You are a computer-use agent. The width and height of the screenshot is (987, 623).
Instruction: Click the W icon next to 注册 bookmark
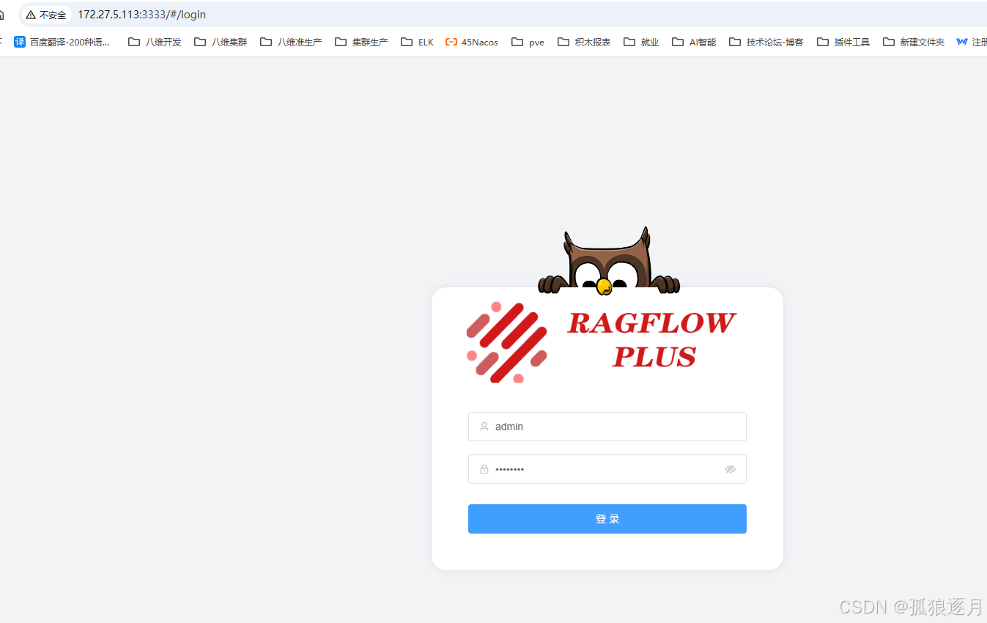tap(962, 42)
